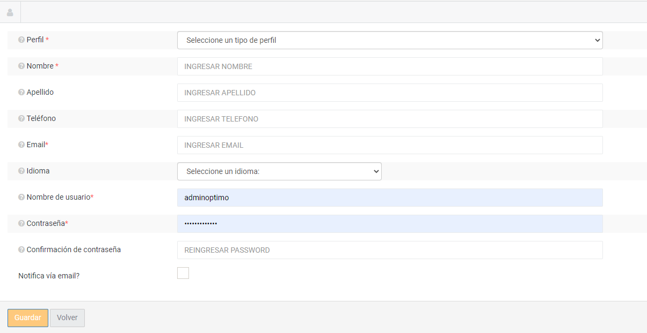Click help icon beside Confirmación de contraseña

click(21, 250)
